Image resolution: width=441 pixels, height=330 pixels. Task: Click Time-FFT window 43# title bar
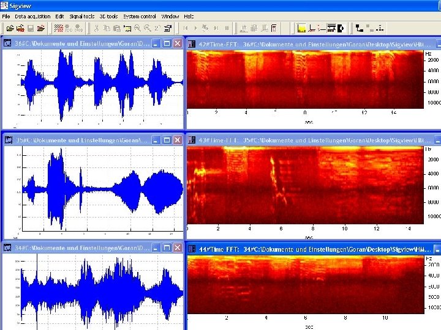(x=314, y=140)
